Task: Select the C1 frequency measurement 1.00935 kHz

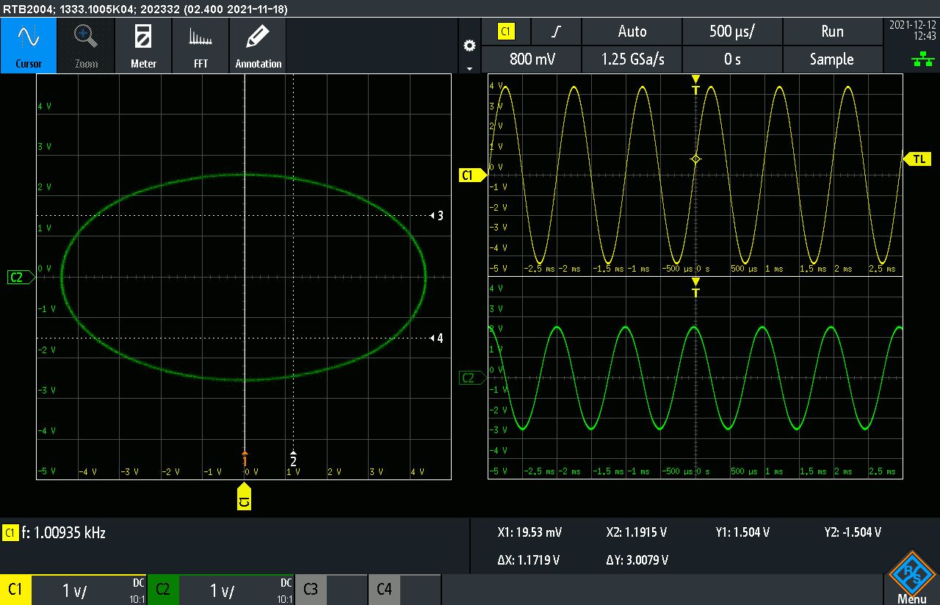Action: tap(55, 533)
